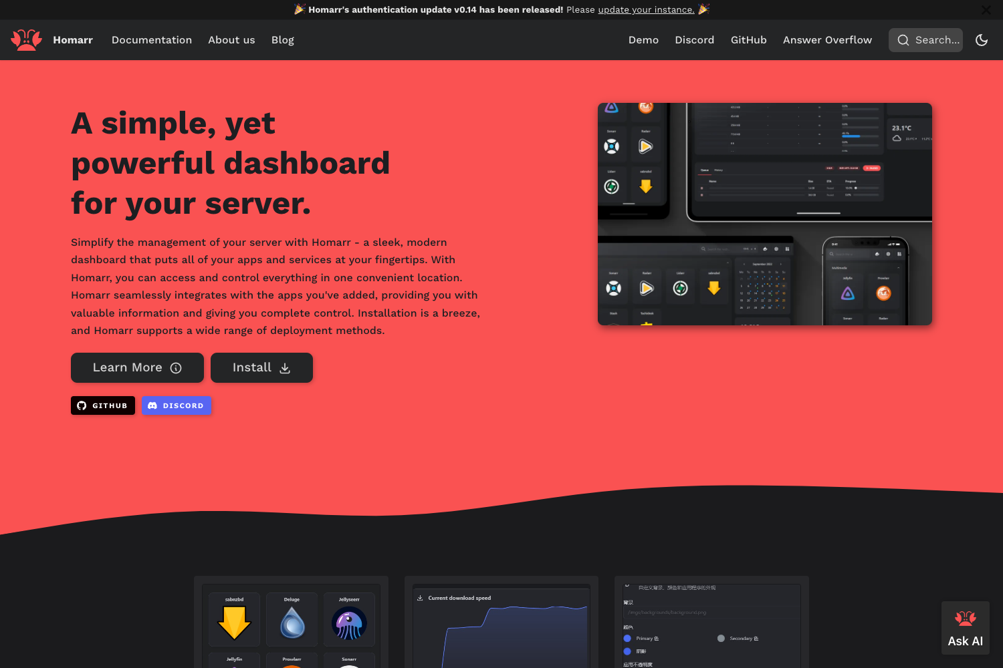
Task: Open the Documentation page
Action: [152, 39]
